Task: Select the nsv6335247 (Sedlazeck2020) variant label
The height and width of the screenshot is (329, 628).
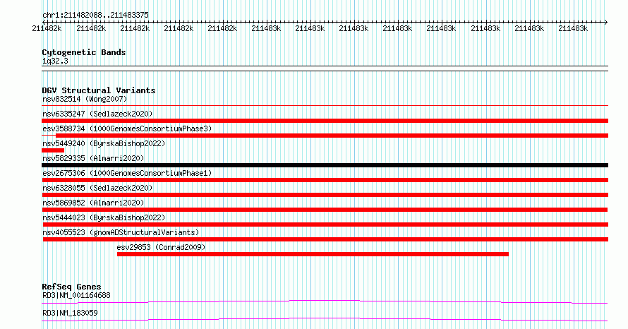Action: (x=97, y=114)
